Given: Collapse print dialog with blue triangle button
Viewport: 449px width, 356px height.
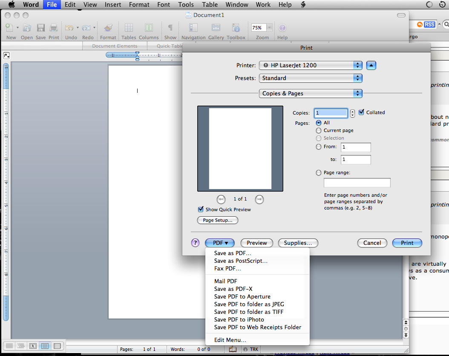Looking at the screenshot, I should 371,66.
